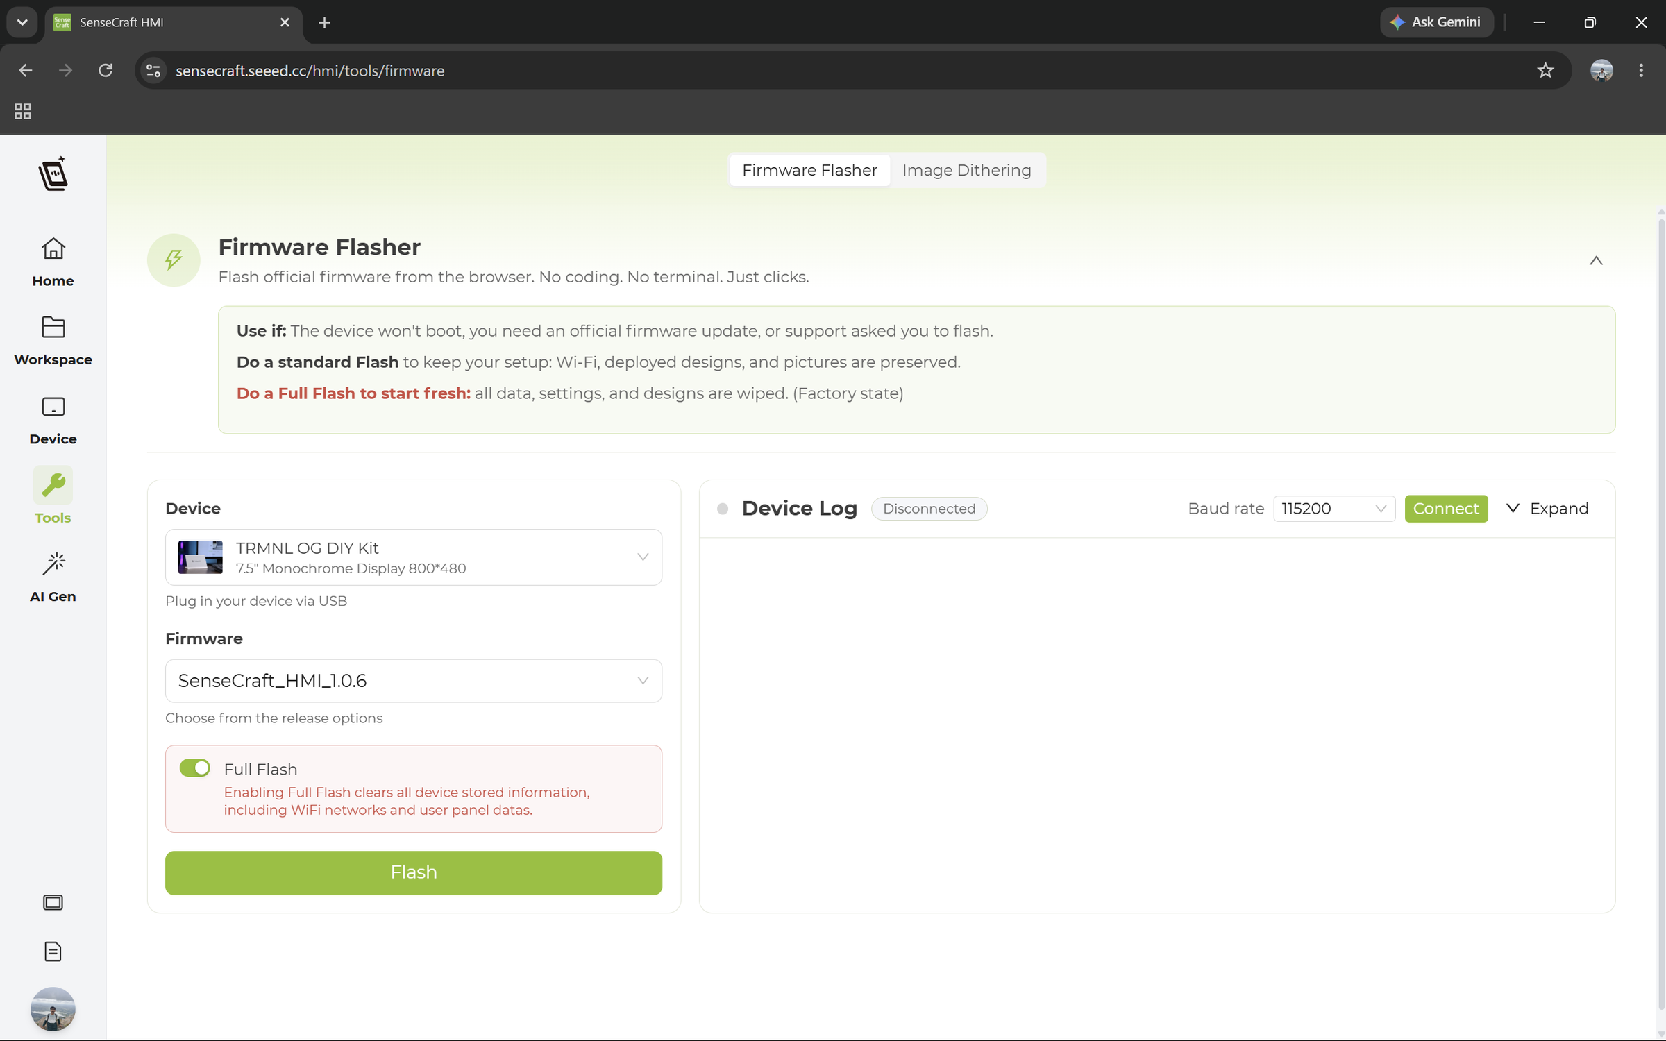1666x1041 pixels.
Task: Go to Device section in sidebar
Action: 53,420
